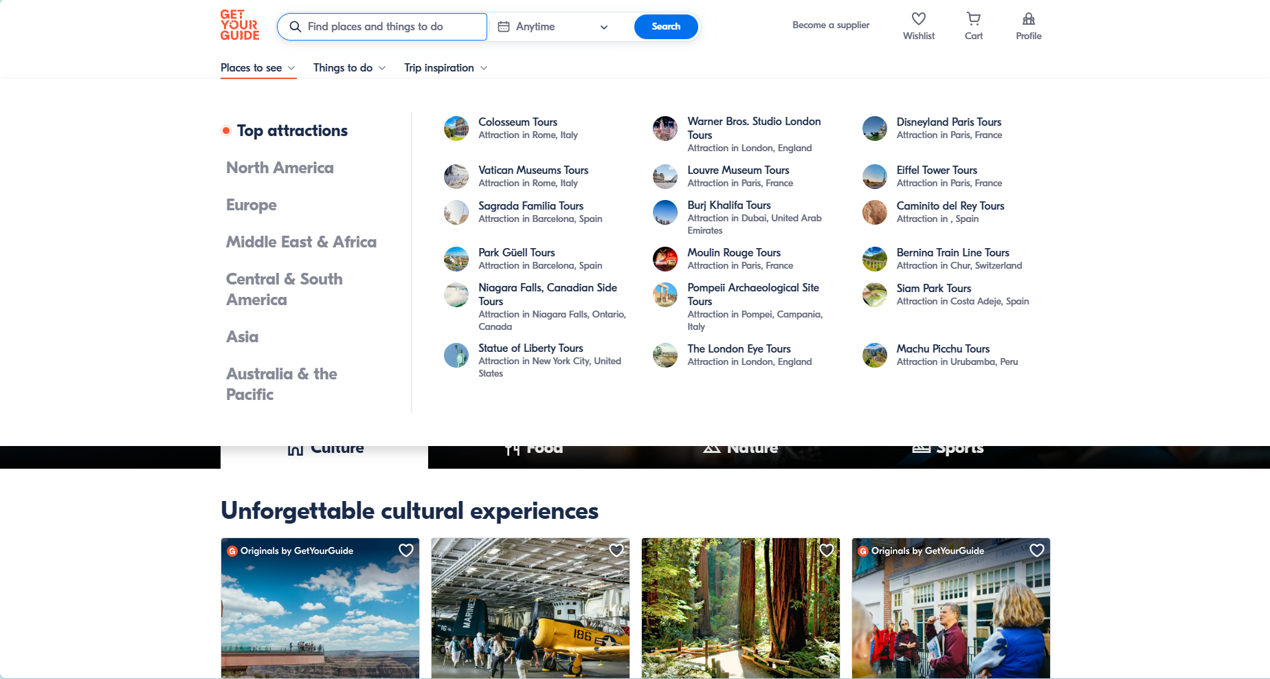This screenshot has width=1270, height=679.
Task: Select Australia & the Pacific category
Action: click(282, 384)
